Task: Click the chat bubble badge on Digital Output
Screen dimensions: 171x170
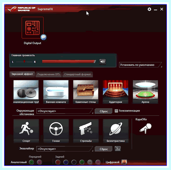Action: pyautogui.click(x=44, y=37)
